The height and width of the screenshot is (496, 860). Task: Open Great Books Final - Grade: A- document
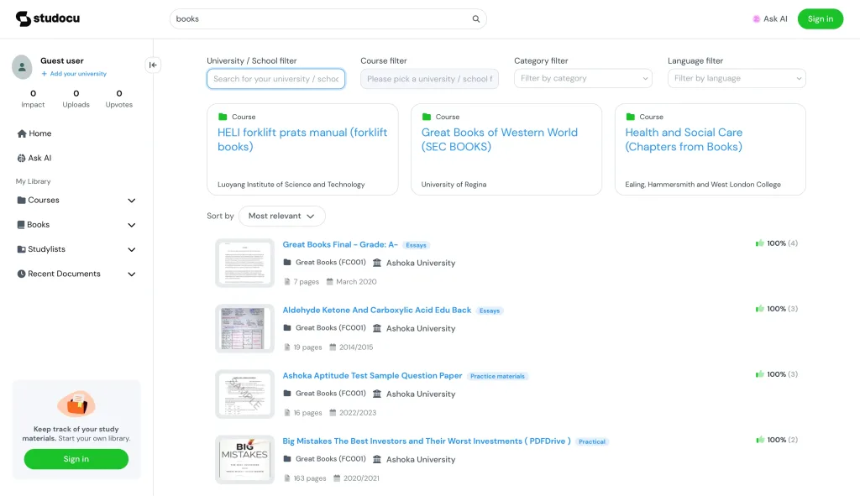tap(340, 244)
